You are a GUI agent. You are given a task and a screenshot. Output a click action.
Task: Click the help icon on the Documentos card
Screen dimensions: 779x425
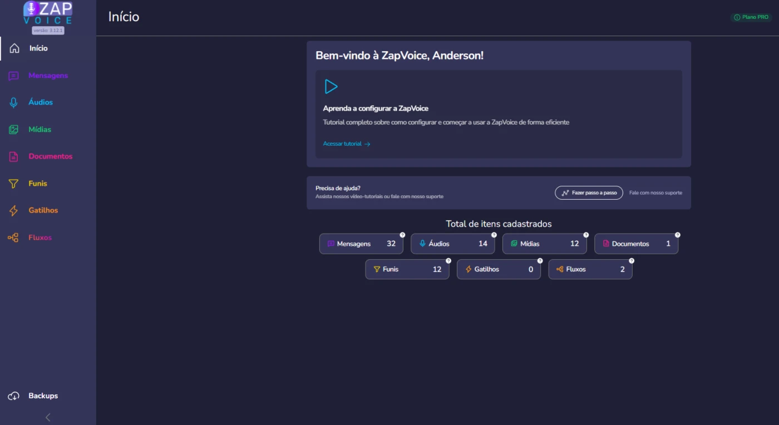coord(678,235)
